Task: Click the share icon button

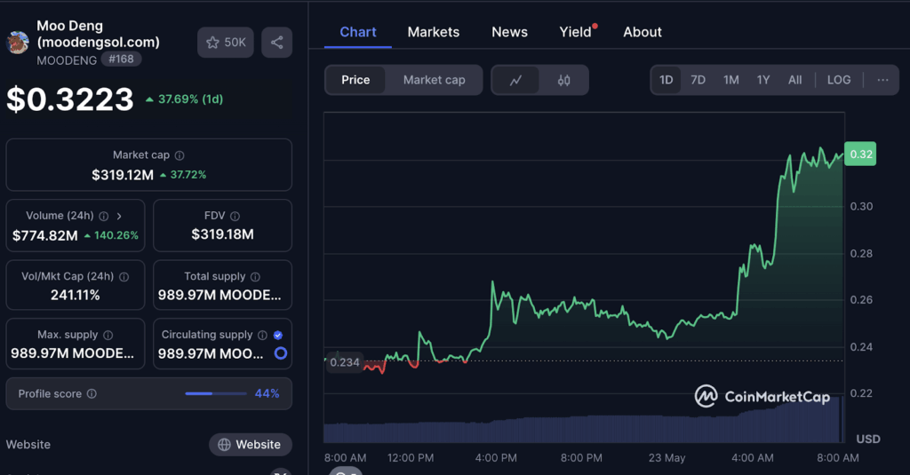Action: (x=276, y=43)
